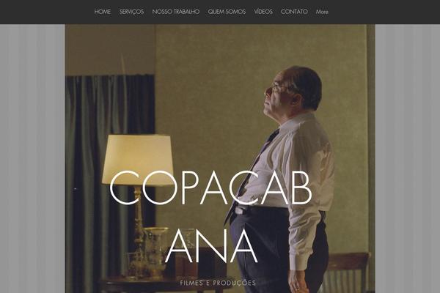This screenshot has width=440, height=293.
Task: Click the FILMES E PRODUÇÕES subtitle
Action: pyautogui.click(x=218, y=283)
